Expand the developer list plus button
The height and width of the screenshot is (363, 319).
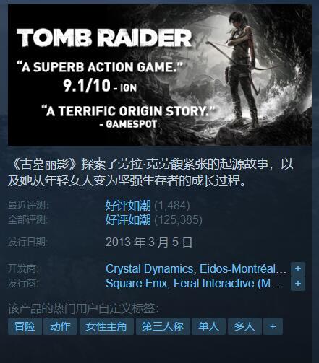298,269
